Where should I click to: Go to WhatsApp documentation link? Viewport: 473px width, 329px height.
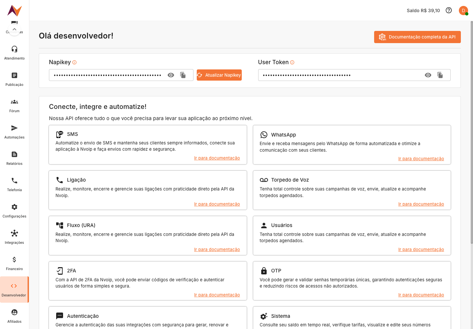[x=421, y=159]
